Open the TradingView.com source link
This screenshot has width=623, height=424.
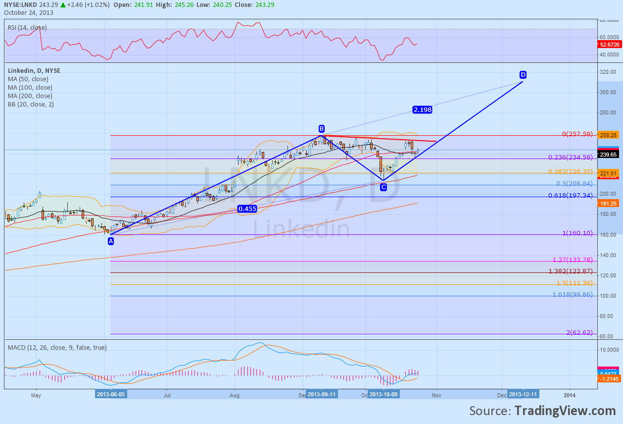[x=565, y=411]
